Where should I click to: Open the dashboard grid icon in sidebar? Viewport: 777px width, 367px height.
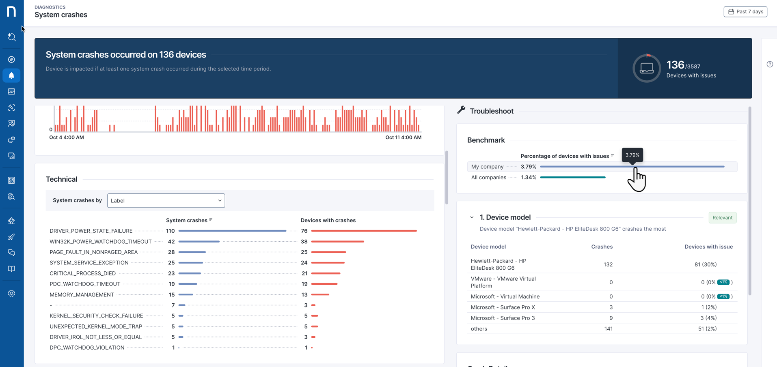click(x=11, y=180)
